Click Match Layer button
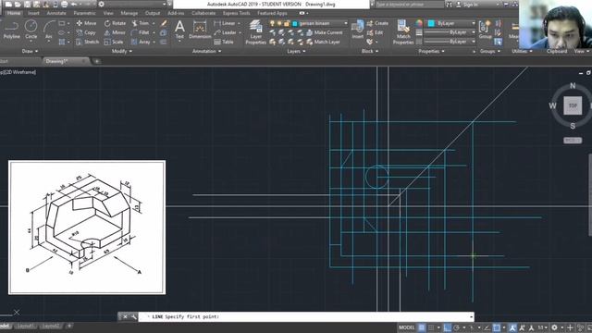This screenshot has height=333, width=592. pyautogui.click(x=324, y=42)
